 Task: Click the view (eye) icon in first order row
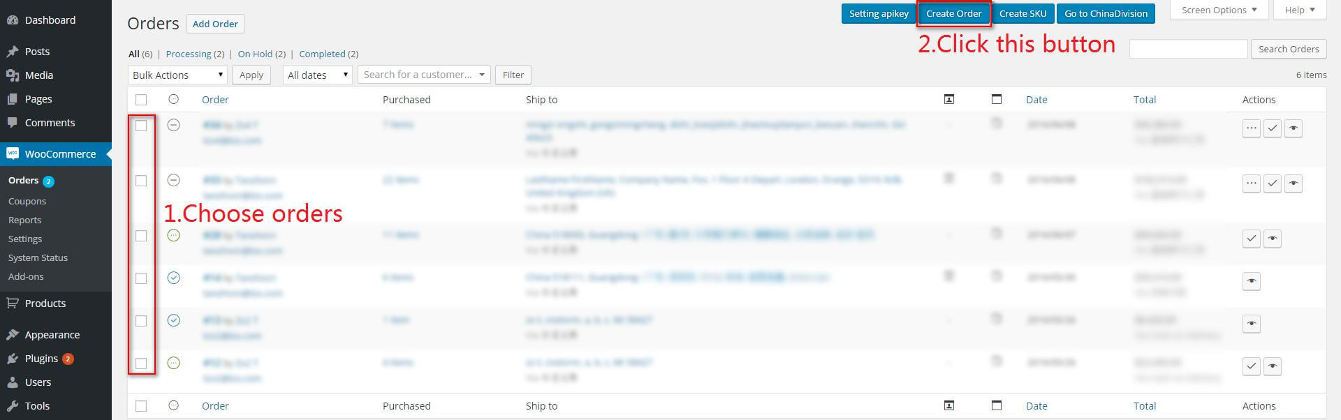coord(1293,128)
